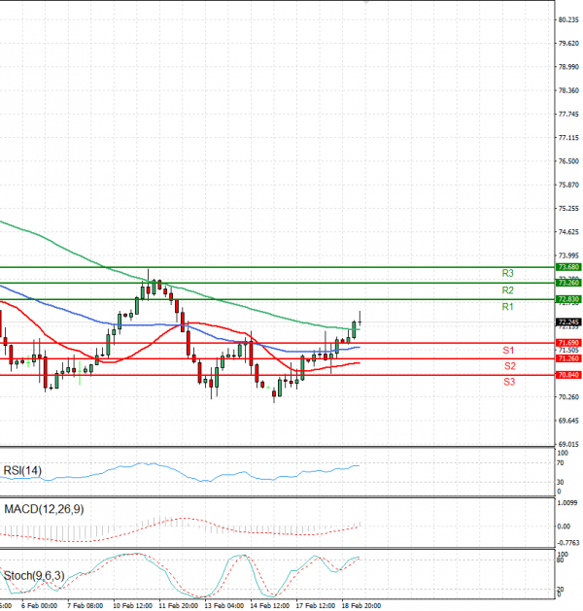Click the 75.870 price axis value
Screen dimensions: 583x611
click(x=568, y=185)
